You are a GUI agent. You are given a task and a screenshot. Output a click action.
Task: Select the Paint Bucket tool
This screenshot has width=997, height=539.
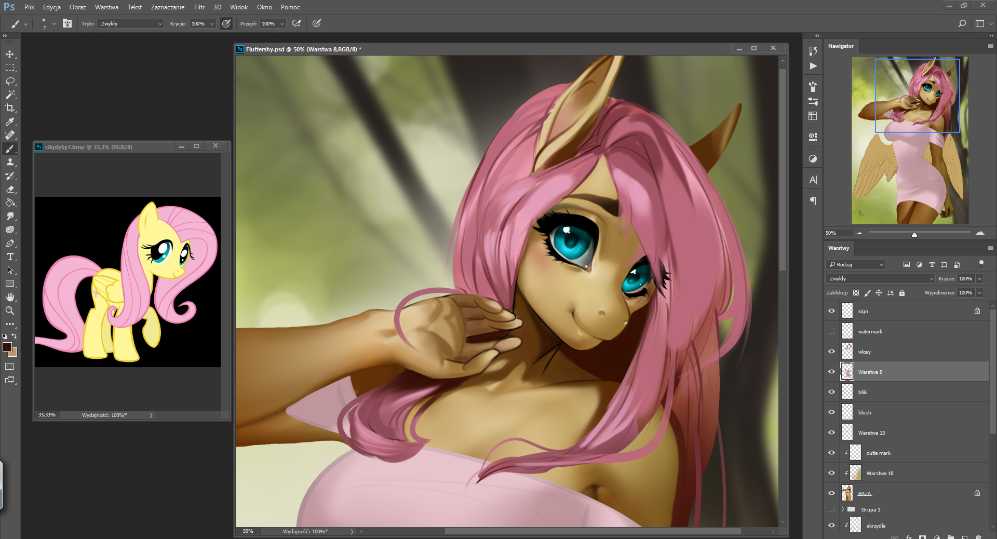[x=10, y=203]
